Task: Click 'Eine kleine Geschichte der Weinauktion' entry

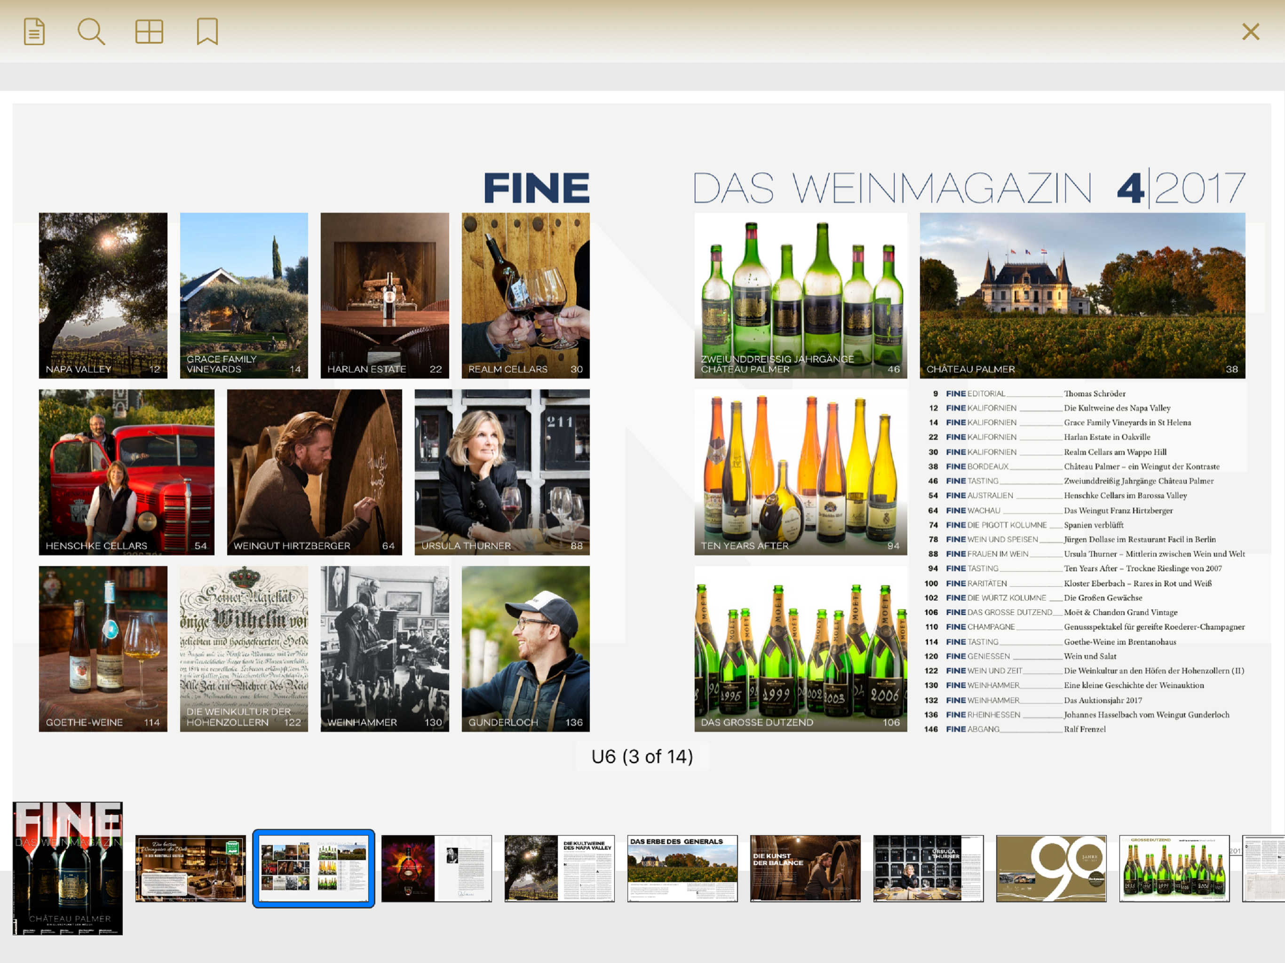Action: coord(1134,686)
